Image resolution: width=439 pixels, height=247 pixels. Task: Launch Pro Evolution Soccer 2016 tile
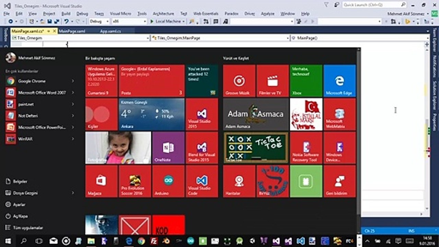point(135,181)
